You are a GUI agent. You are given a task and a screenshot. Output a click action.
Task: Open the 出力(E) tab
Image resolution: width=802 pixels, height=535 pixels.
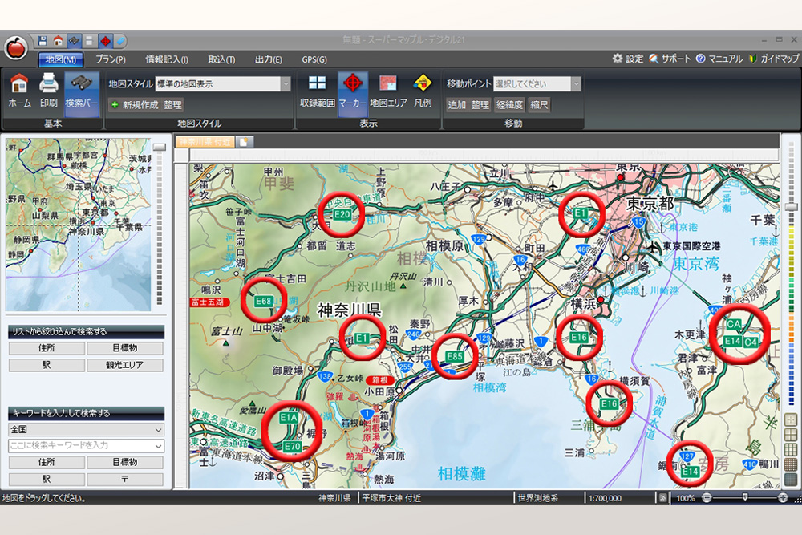coord(269,59)
